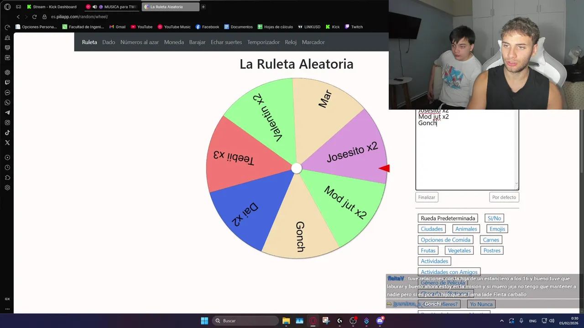584x328 pixels.
Task: Open the Kick bookmark
Action: [x=332, y=27]
